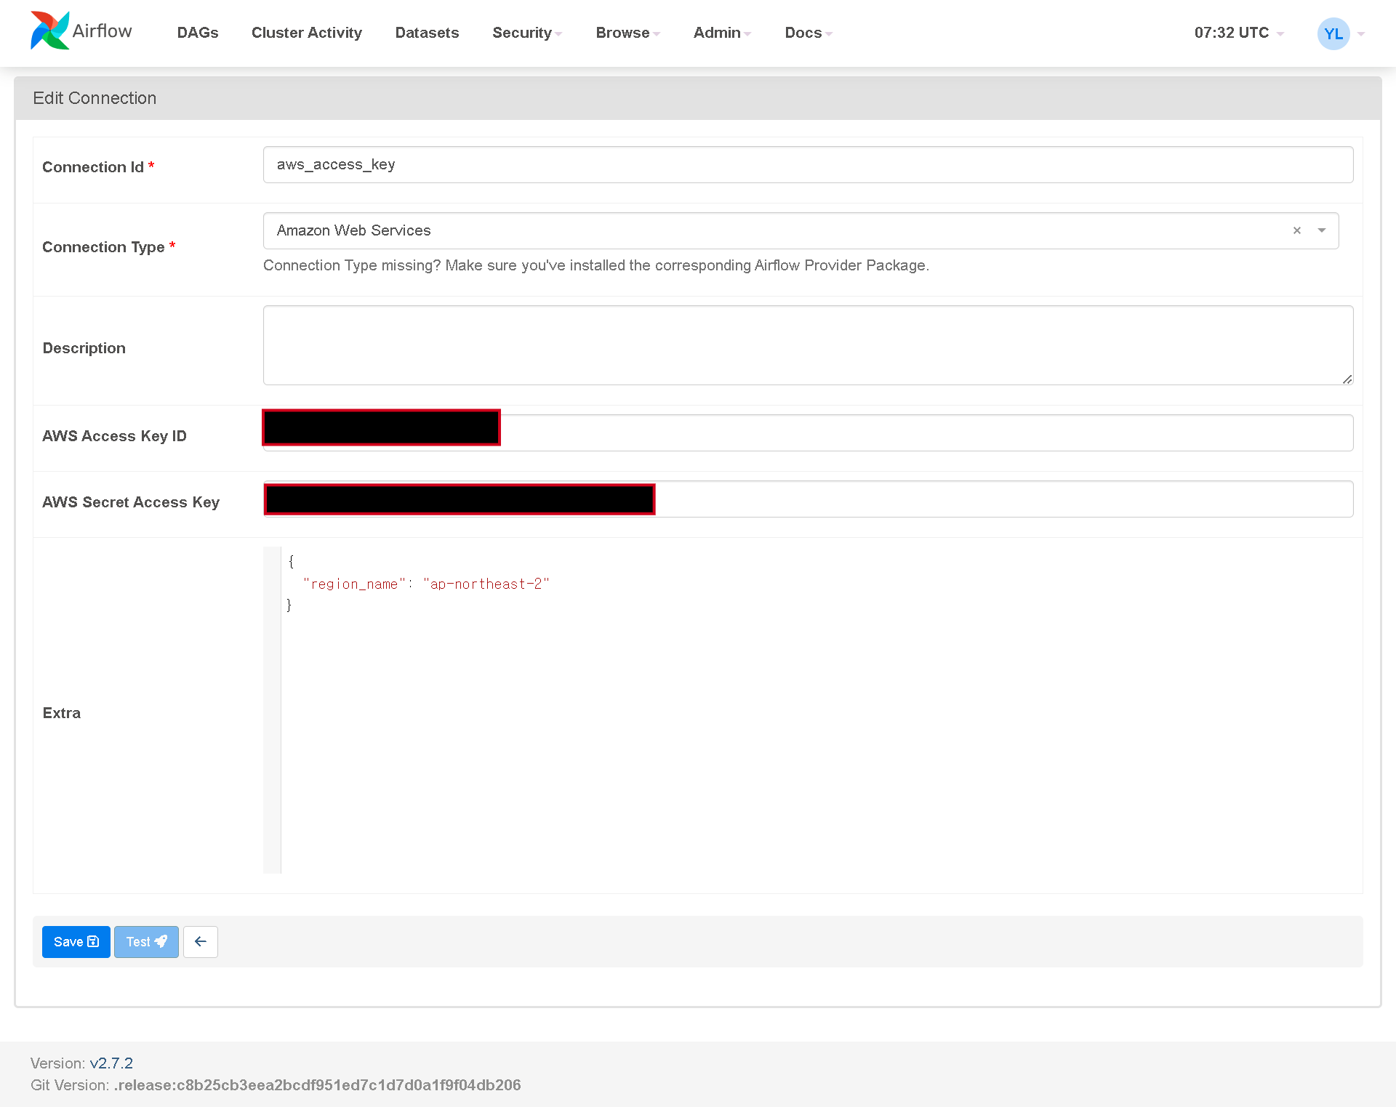Click the Test connection rocket button
The width and height of the screenshot is (1396, 1107).
tap(146, 942)
